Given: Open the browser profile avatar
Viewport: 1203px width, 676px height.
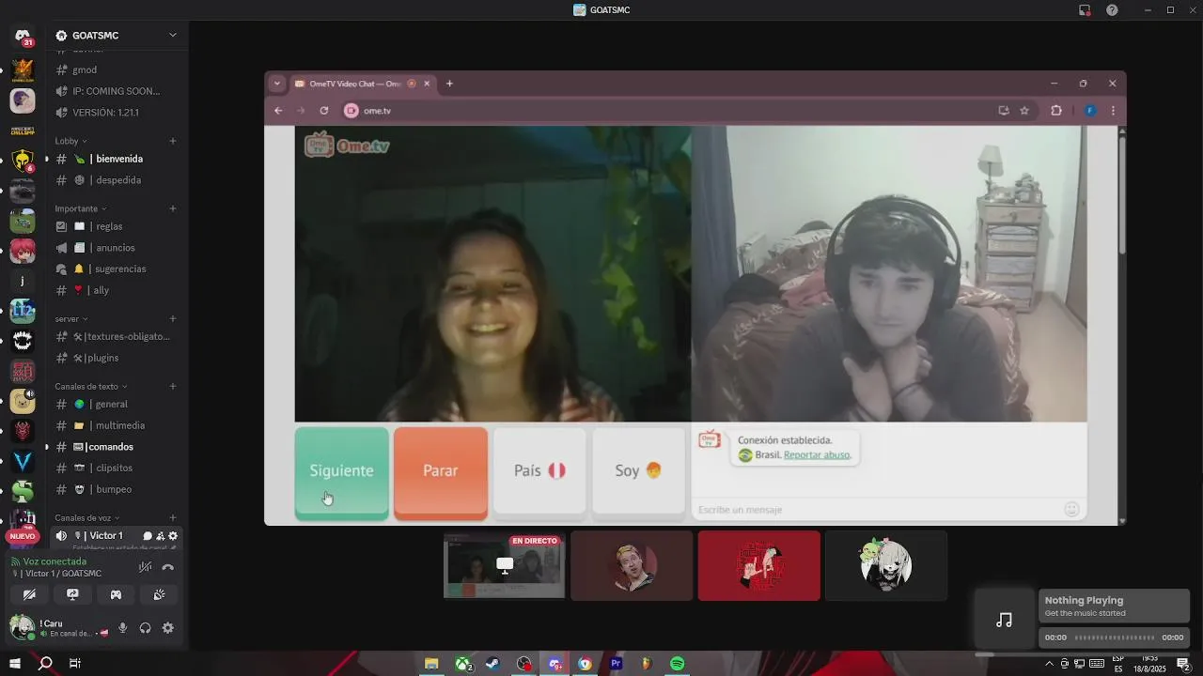Looking at the screenshot, I should pos(1090,111).
